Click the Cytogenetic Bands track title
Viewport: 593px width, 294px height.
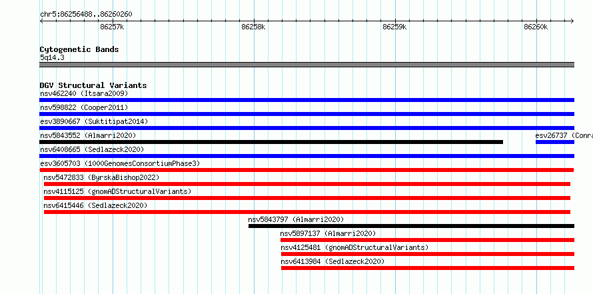pos(79,49)
